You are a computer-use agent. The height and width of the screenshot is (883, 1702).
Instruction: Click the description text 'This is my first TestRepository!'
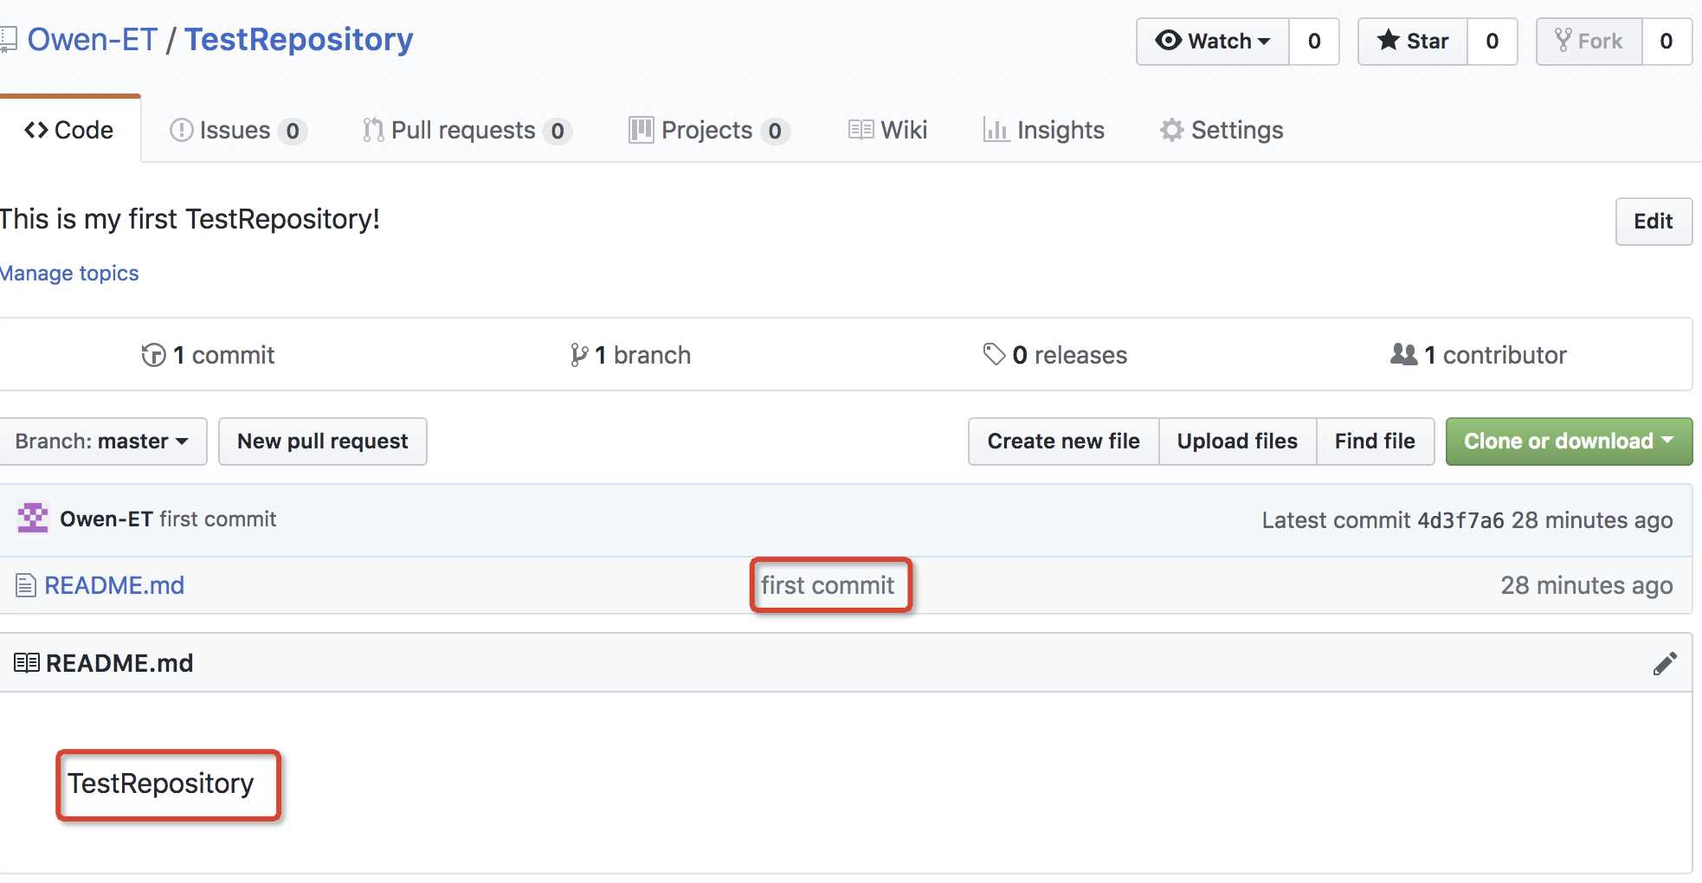pyautogui.click(x=190, y=219)
